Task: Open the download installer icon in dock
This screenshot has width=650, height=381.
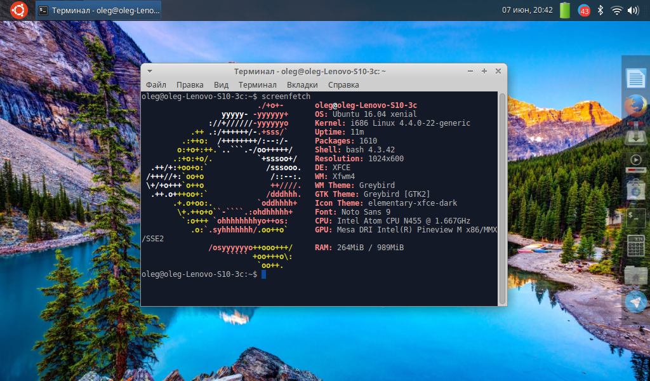Action: click(635, 133)
